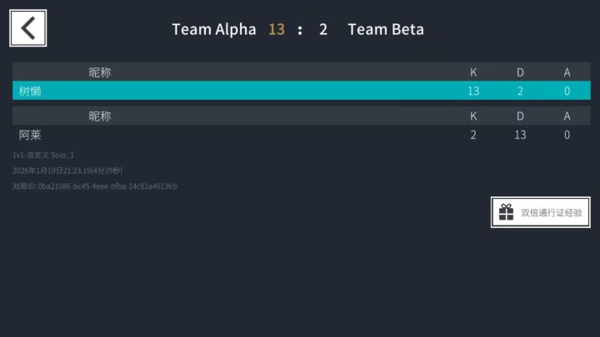This screenshot has height=337, width=600.
Task: Click the Team Beta title
Action: 386,29
